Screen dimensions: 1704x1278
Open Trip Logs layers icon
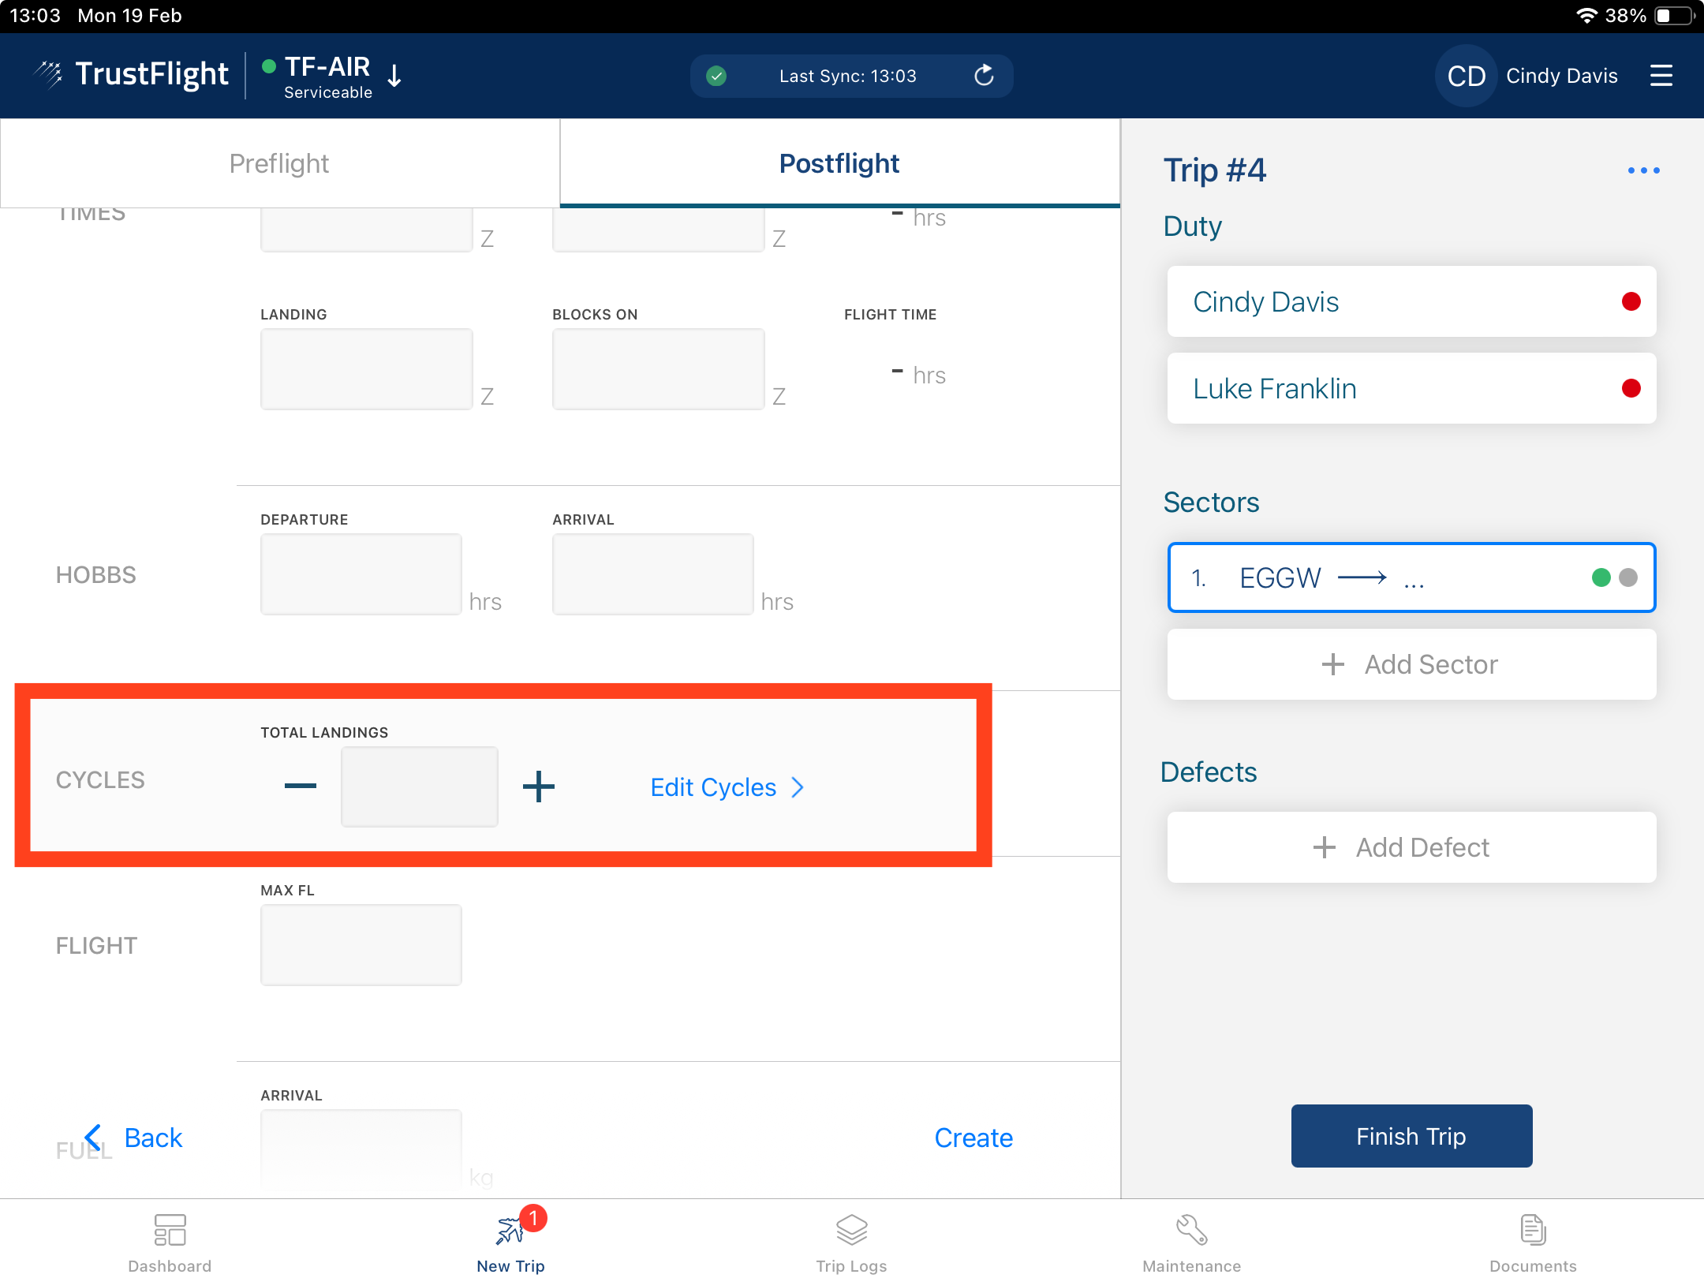click(851, 1231)
